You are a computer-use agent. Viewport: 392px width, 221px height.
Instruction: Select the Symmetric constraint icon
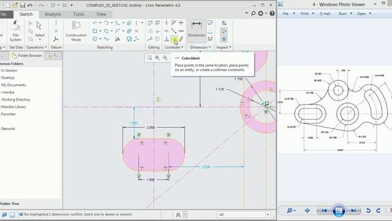(x=181, y=23)
